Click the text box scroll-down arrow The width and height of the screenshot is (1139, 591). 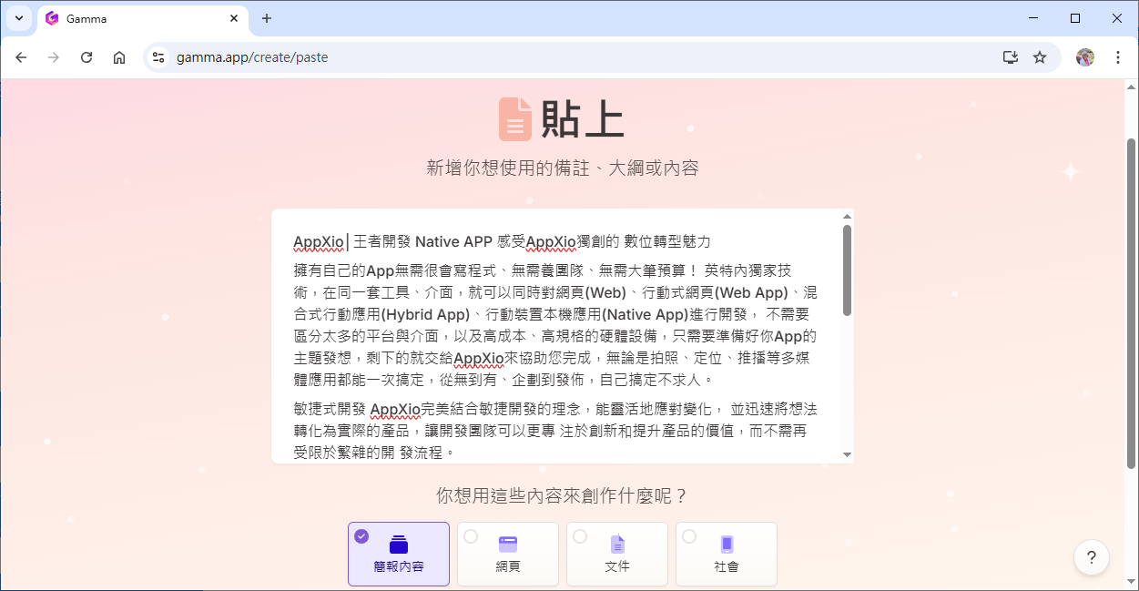pos(847,454)
